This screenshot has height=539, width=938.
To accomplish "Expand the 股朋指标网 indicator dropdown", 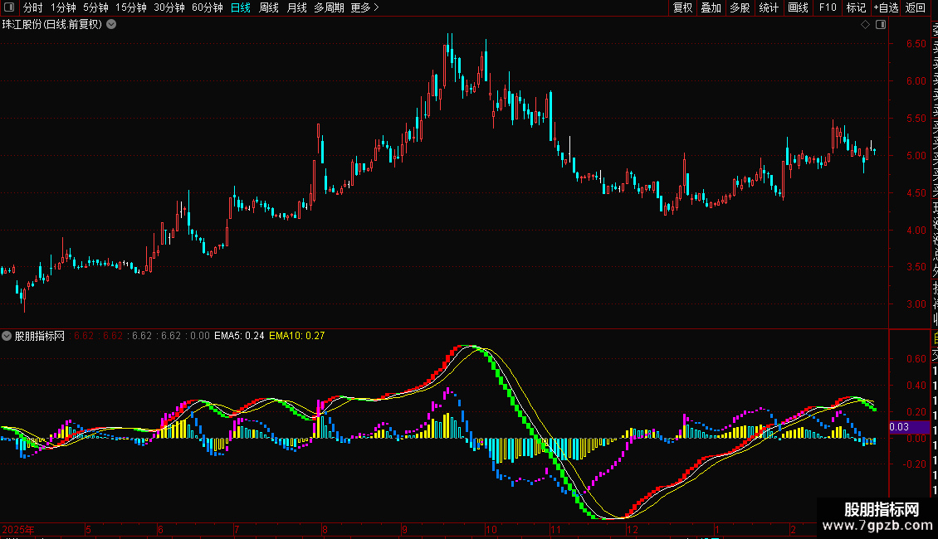I will pos(7,336).
